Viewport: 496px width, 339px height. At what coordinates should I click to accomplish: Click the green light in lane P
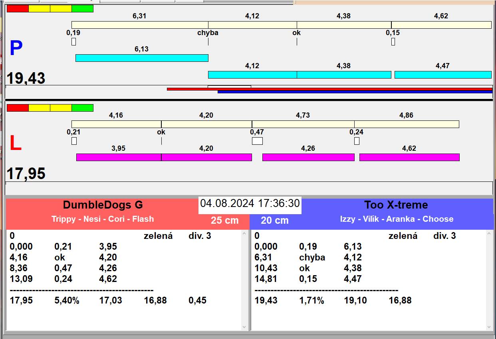click(83, 9)
